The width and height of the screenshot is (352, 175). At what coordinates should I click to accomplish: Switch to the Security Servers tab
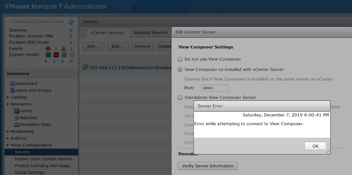[x=150, y=32]
